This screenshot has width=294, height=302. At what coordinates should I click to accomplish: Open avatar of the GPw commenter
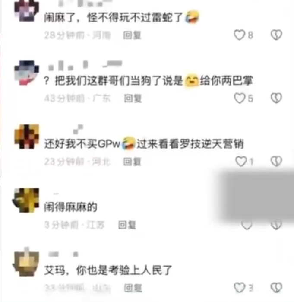point(27,137)
